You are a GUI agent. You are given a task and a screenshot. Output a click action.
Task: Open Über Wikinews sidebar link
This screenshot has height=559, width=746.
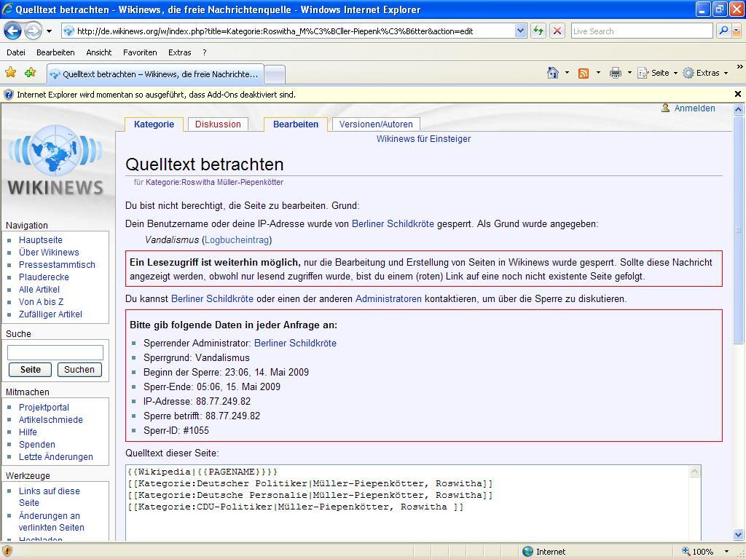tap(49, 253)
